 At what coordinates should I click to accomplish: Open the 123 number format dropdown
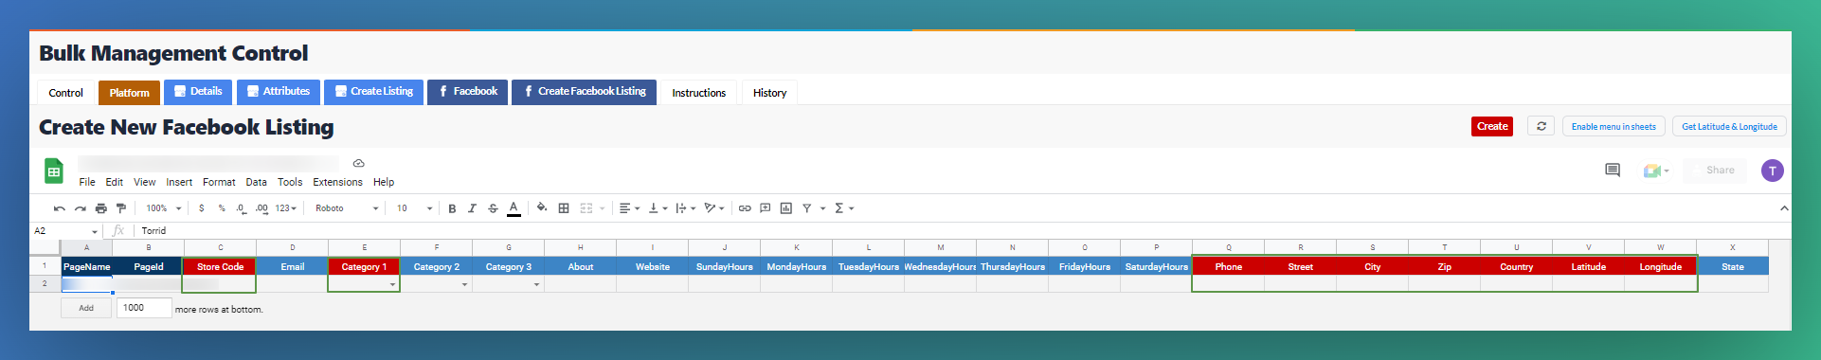(x=285, y=208)
